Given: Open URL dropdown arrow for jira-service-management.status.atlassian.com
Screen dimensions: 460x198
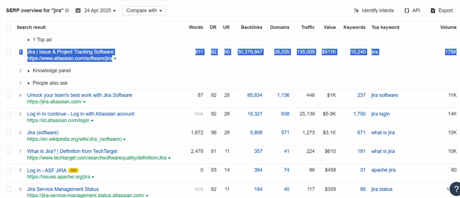Looking at the screenshot, I should click(147, 196).
